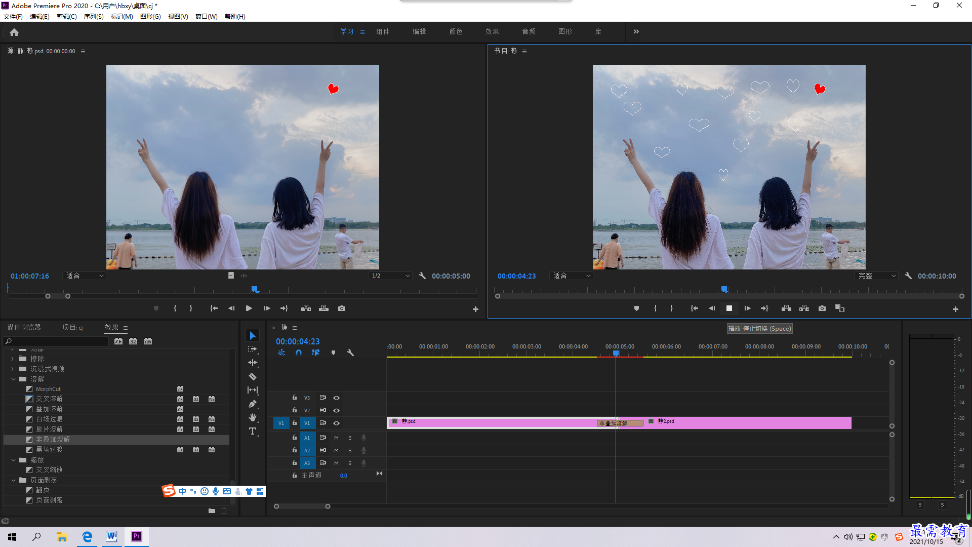
Task: Toggle Linked Selection in timeline
Action: coord(316,353)
